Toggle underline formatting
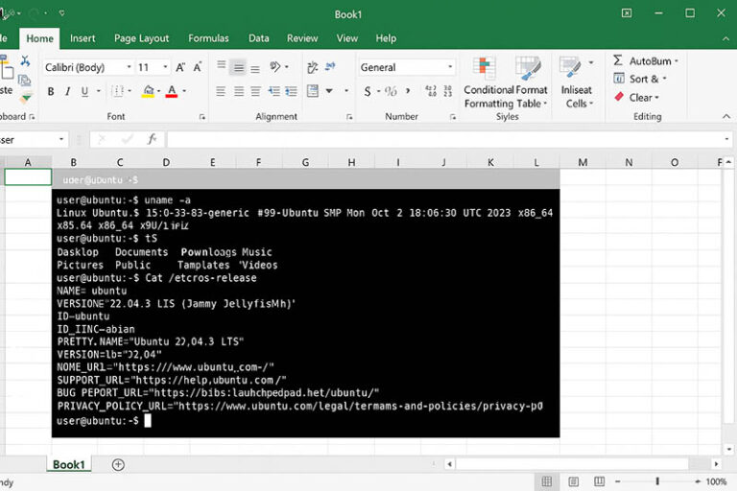This screenshot has width=737, height=491. 85,92
